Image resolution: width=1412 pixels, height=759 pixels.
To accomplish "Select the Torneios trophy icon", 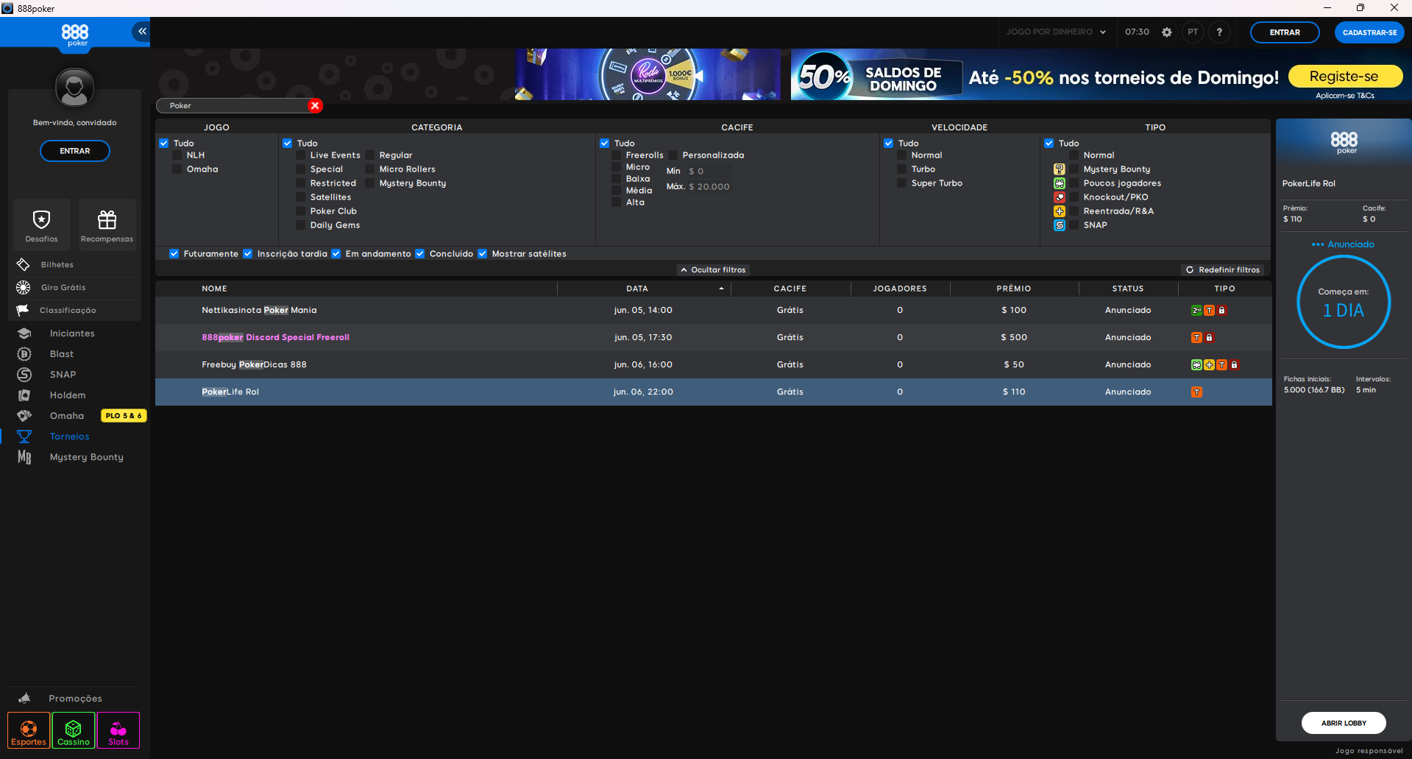I will click(24, 437).
